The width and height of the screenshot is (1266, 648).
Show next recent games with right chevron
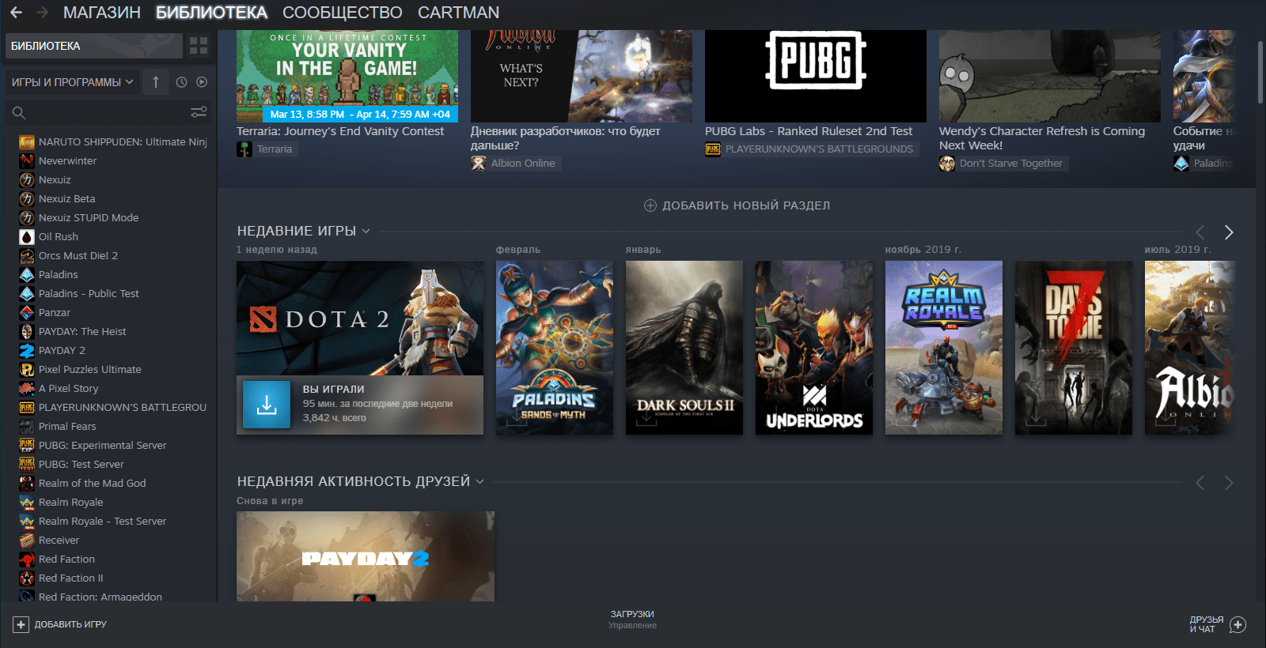click(1229, 232)
